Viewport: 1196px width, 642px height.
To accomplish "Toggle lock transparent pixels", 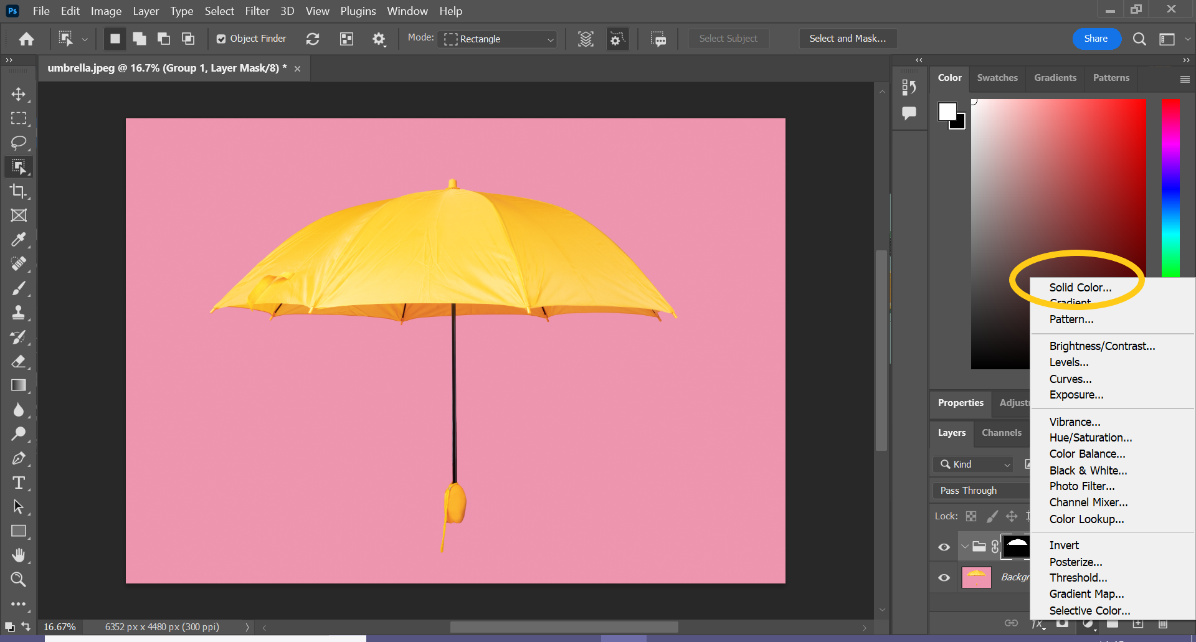I will 971,516.
